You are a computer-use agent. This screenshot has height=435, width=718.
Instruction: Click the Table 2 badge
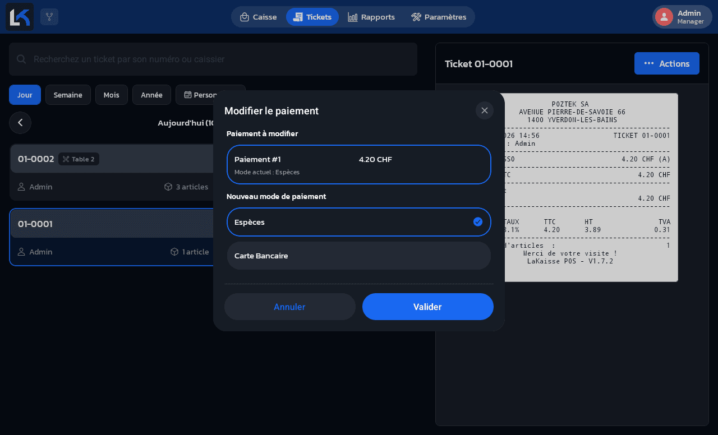click(79, 159)
